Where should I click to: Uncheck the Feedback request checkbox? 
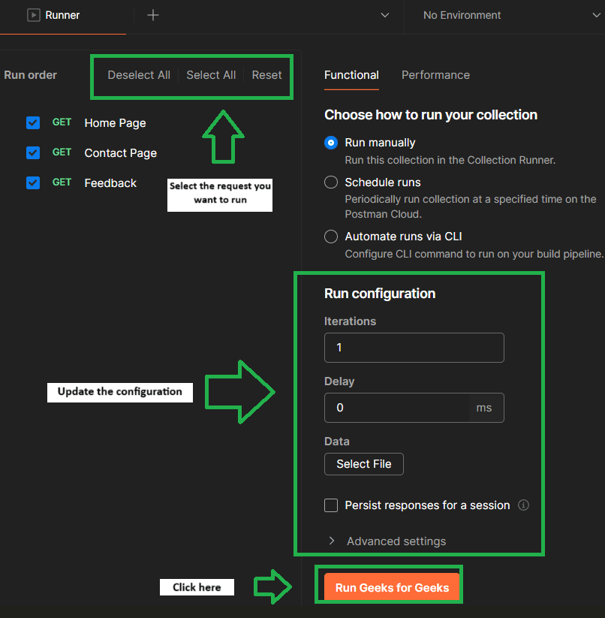tap(33, 182)
